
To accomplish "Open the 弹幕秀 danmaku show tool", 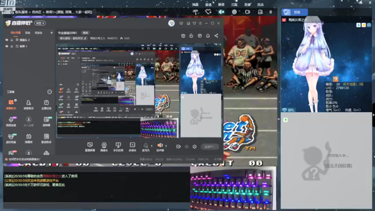I will click(29, 138).
